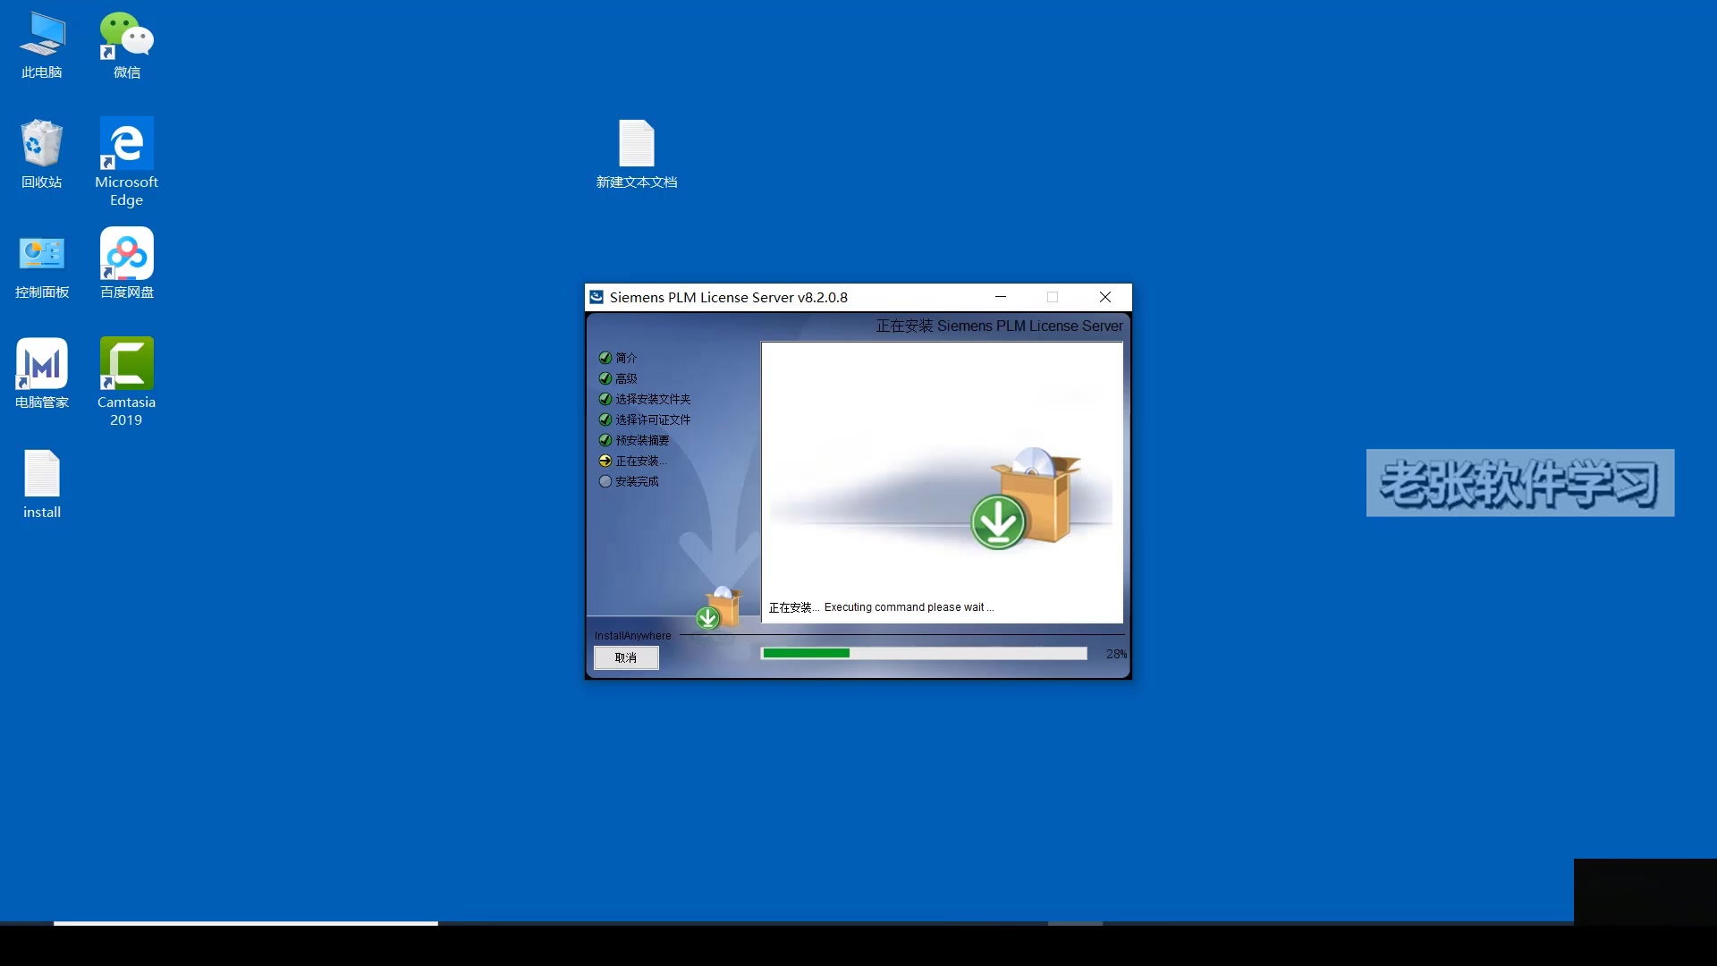Click the install file on the desktop

42,484
